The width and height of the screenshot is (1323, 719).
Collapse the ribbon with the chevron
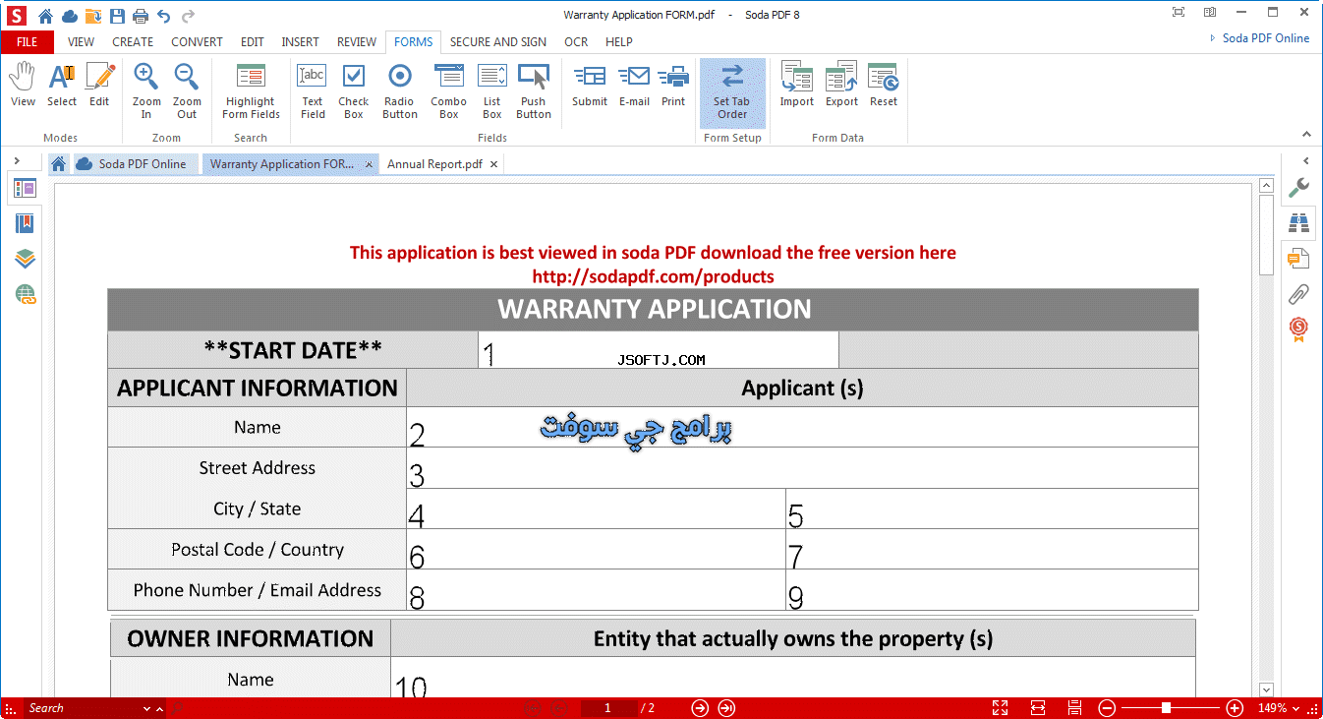[x=1306, y=135]
